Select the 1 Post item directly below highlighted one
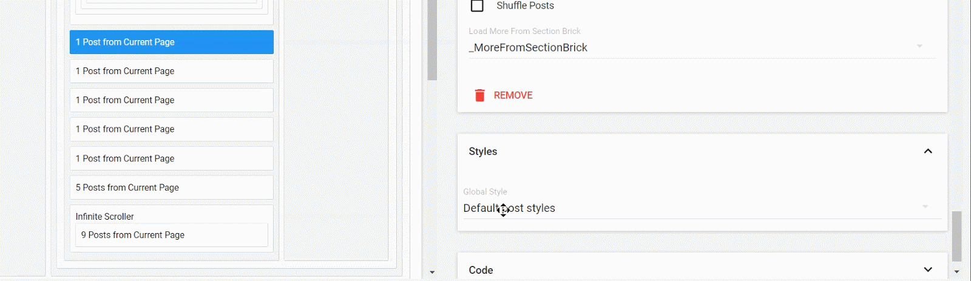 (x=171, y=71)
